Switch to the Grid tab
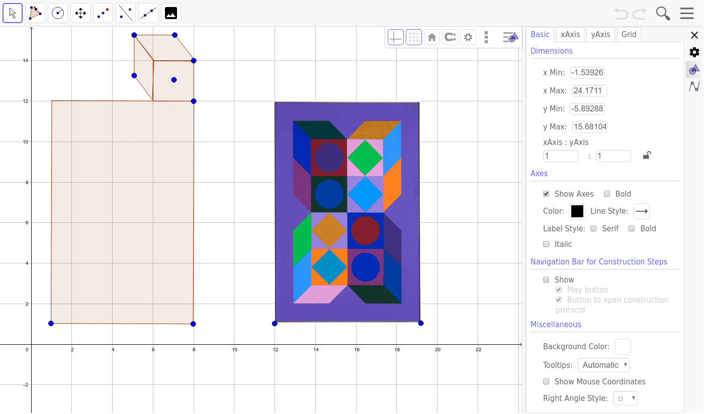704x414 pixels. click(x=629, y=34)
